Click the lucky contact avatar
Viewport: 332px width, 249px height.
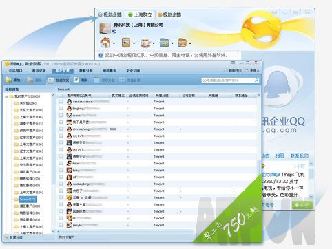click(69, 170)
